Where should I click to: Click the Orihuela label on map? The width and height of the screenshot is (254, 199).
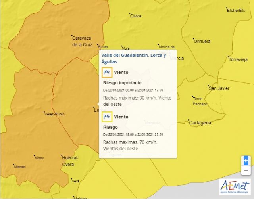[x=202, y=41]
